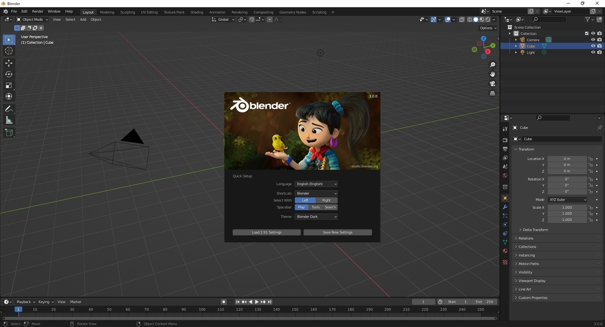The width and height of the screenshot is (605, 327).
Task: Click the End frame 250 field
Action: click(x=485, y=302)
